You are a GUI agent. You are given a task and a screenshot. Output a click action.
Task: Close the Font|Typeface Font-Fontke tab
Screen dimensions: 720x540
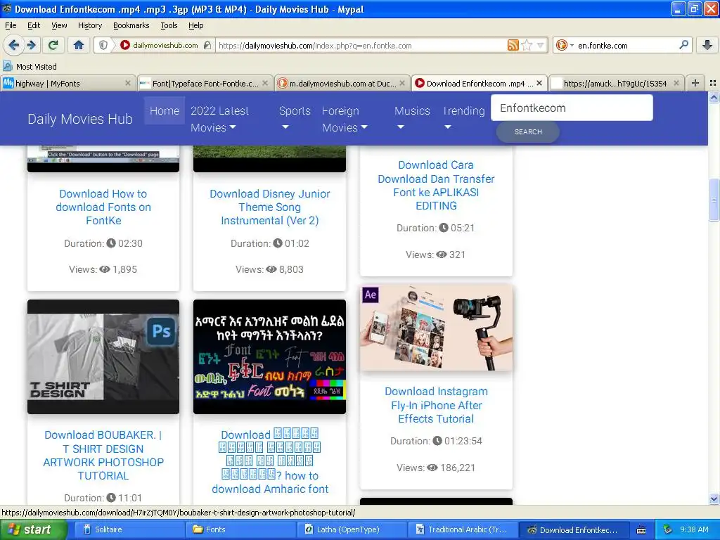pyautogui.click(x=265, y=83)
